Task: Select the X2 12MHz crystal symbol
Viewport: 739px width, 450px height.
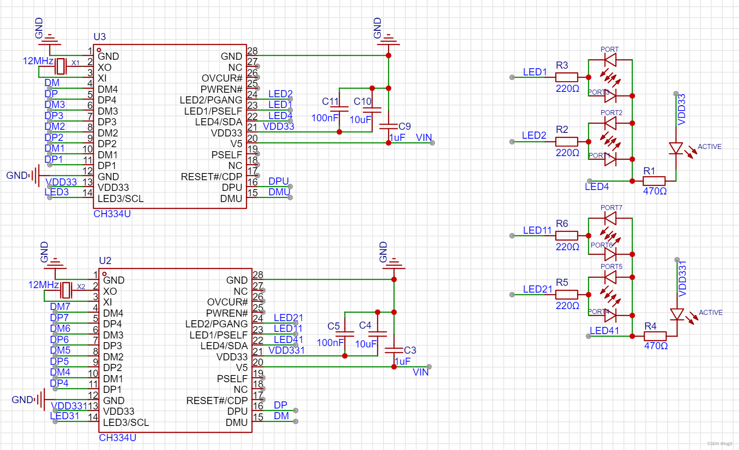Action: click(66, 290)
